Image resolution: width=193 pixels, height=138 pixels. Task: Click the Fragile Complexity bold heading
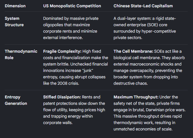(x=62, y=51)
